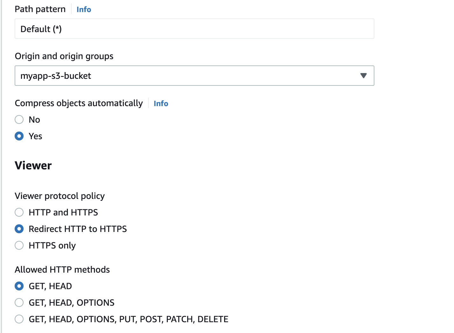Click the Default (*) path pattern field
Screen dimensions: 454x333
(195, 29)
